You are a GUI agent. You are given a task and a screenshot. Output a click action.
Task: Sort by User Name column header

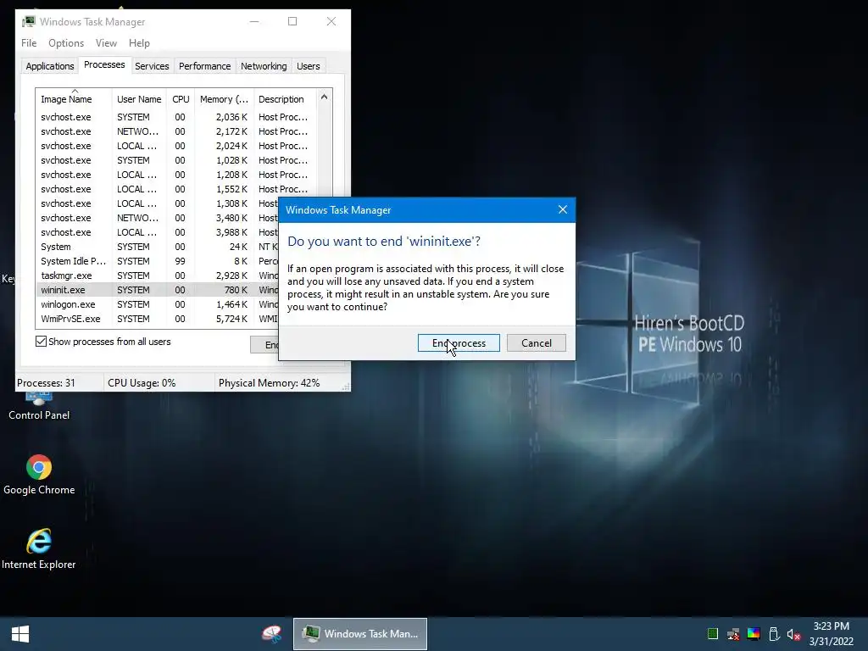tap(139, 99)
